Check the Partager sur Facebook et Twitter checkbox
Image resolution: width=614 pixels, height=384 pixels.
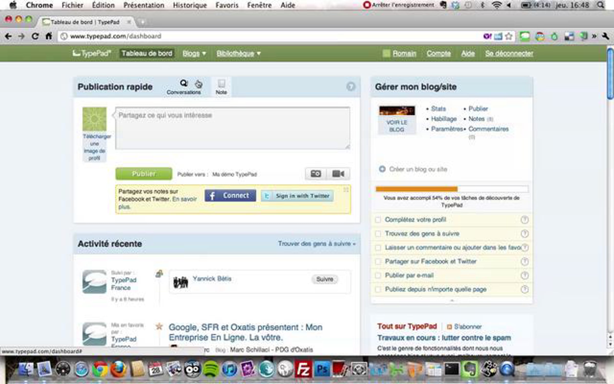[x=378, y=262]
